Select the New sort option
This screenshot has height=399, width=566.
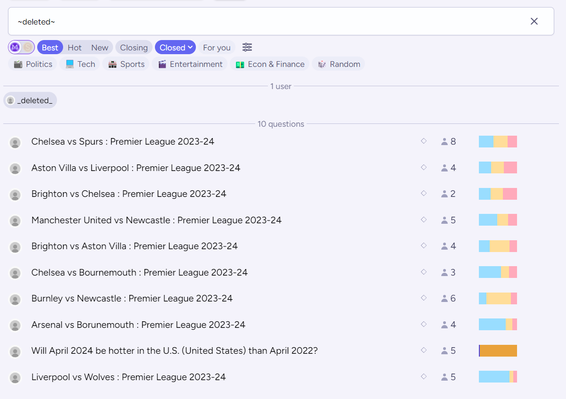pos(100,48)
